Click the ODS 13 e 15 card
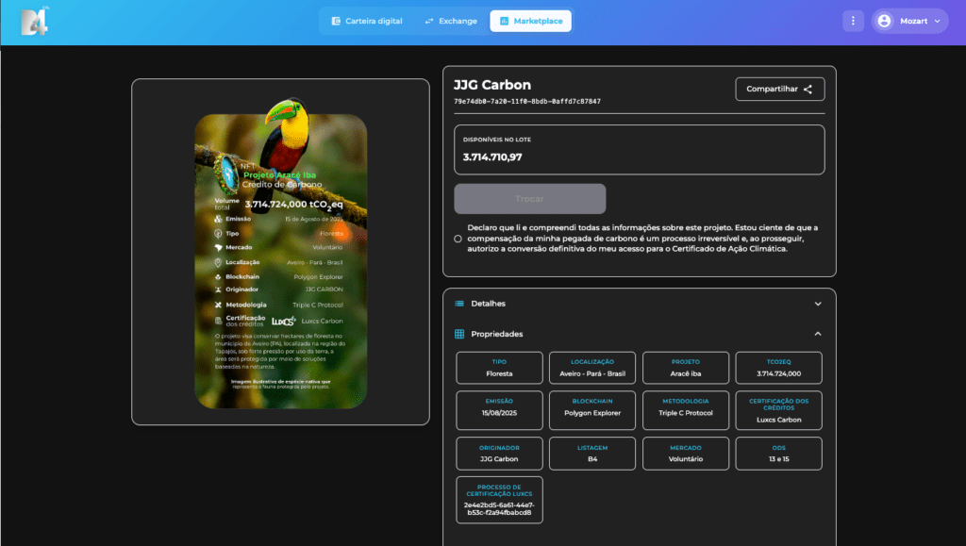Screen dimensions: 966x546 point(778,454)
